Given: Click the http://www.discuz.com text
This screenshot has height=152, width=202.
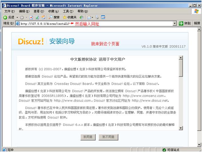Looking at the screenshot, I should point(72,100).
